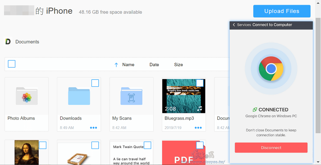Open the red PDF file icon
Screen dimensions: 321x165
tap(184, 153)
